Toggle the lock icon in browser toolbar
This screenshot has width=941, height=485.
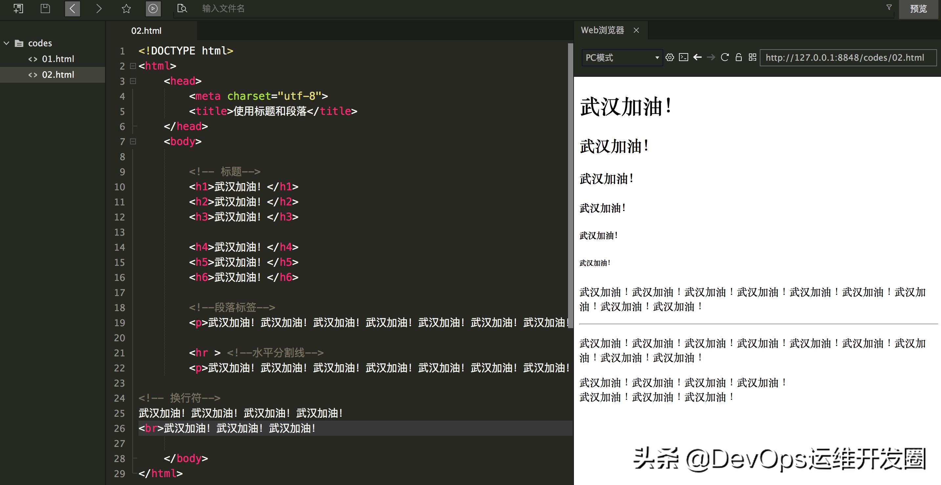tap(738, 58)
